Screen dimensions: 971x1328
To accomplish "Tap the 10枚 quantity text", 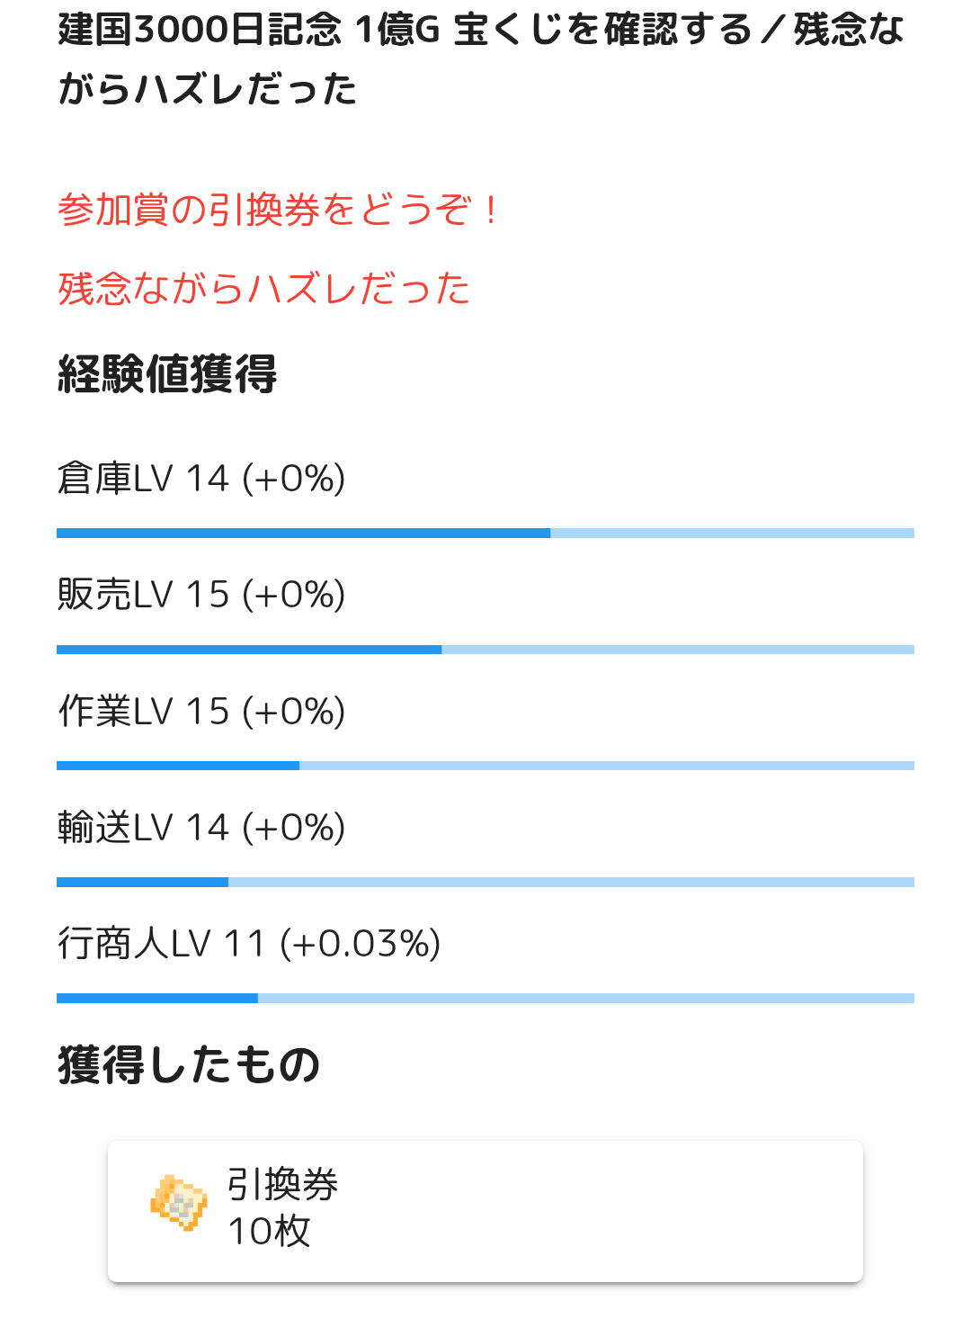I will (x=269, y=1232).
